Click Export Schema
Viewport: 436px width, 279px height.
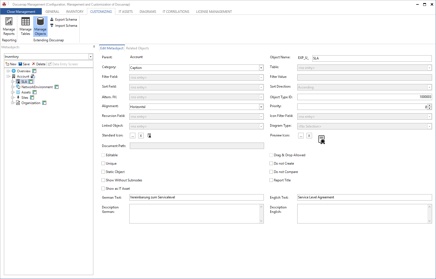(64, 20)
